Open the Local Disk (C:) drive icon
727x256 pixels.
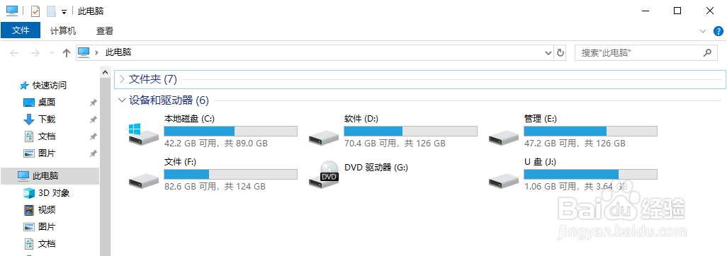click(x=143, y=132)
